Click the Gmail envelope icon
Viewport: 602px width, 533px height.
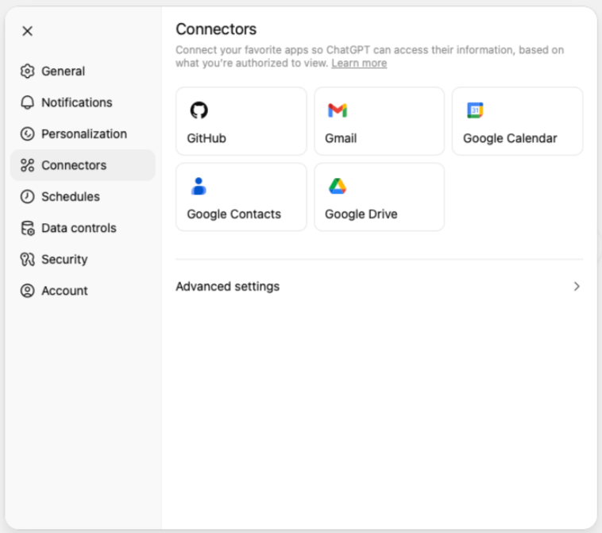[x=338, y=110]
